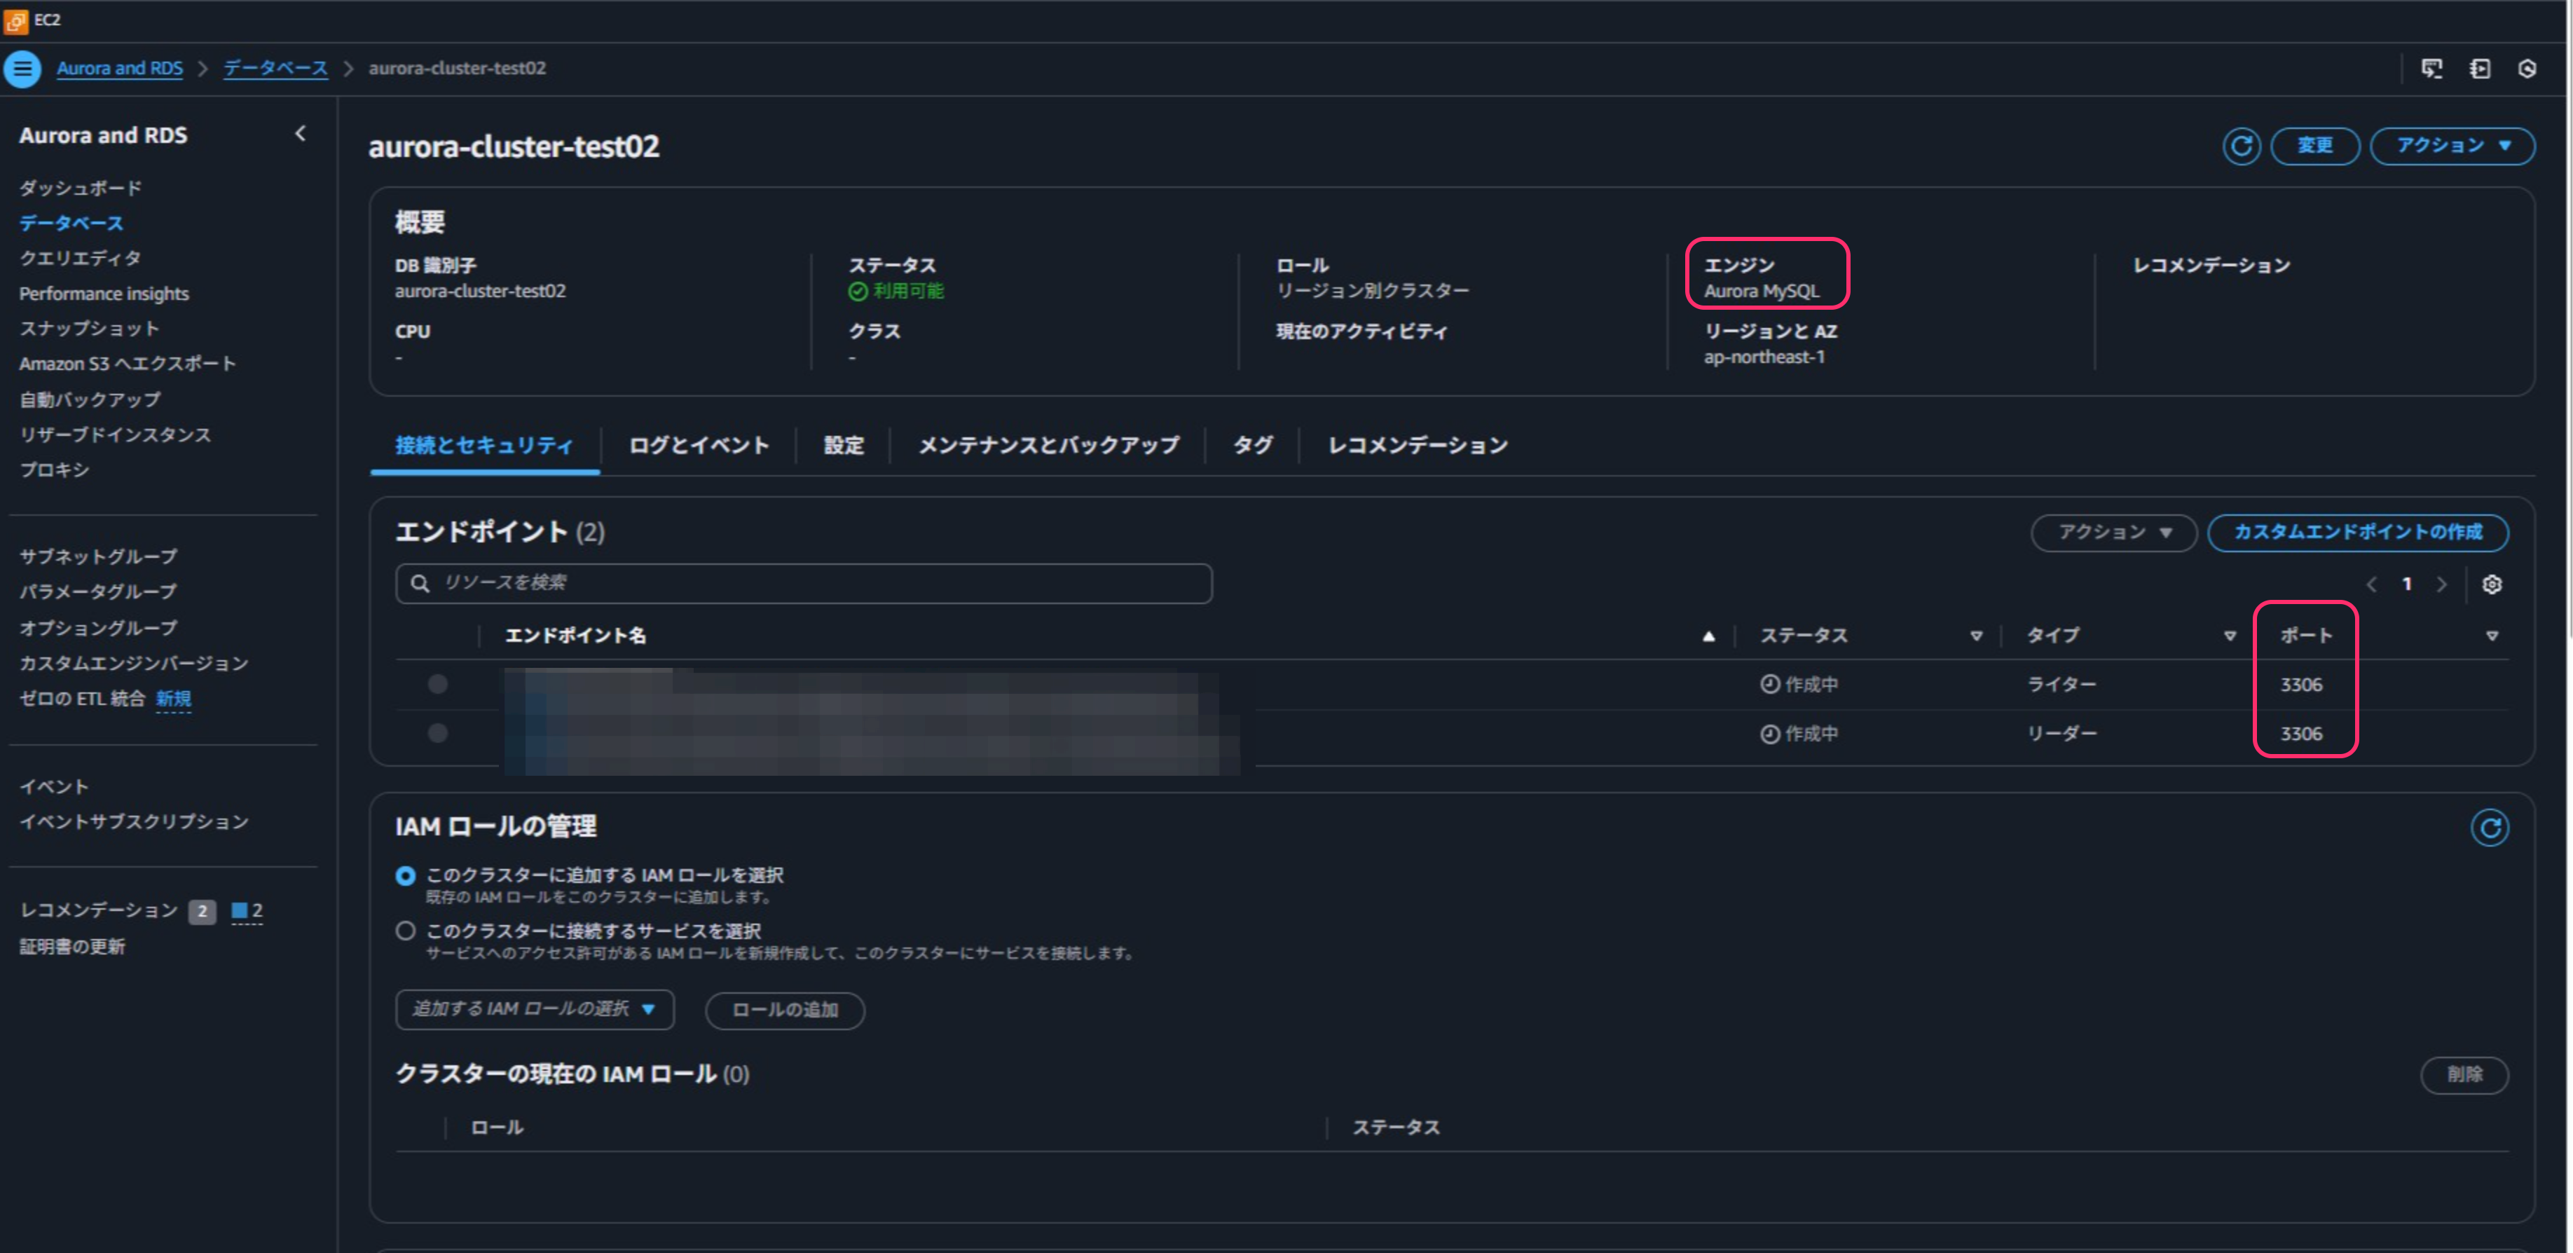Image resolution: width=2573 pixels, height=1253 pixels.
Task: Open Maintenance and backups tab
Action: [x=1048, y=446]
